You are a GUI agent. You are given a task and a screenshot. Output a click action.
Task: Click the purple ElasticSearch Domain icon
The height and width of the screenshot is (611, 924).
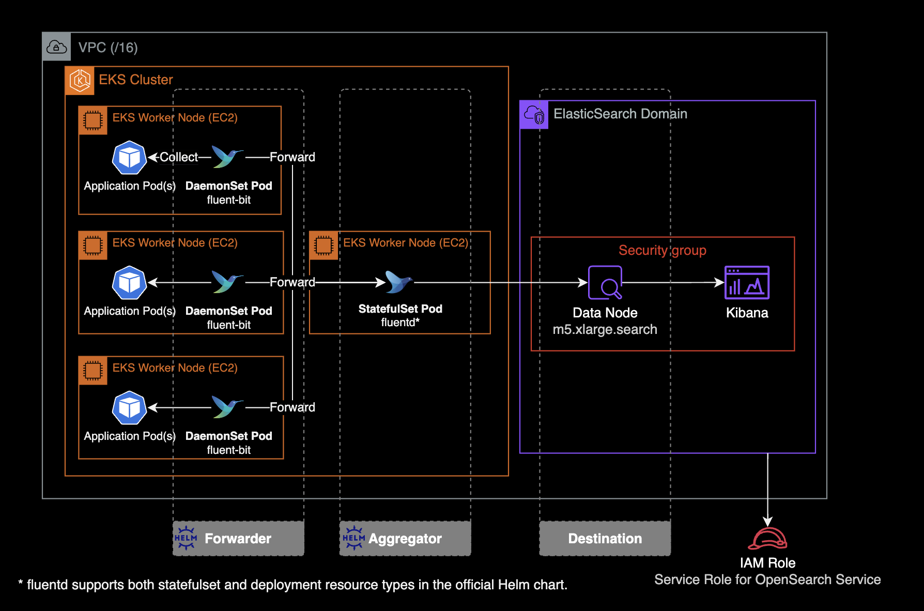[534, 114]
